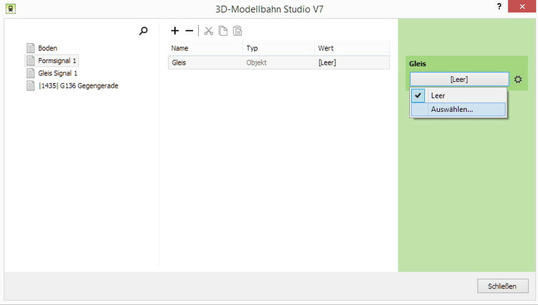538x305 pixels.
Task: Click the train app icon in title bar
Action: click(x=11, y=9)
